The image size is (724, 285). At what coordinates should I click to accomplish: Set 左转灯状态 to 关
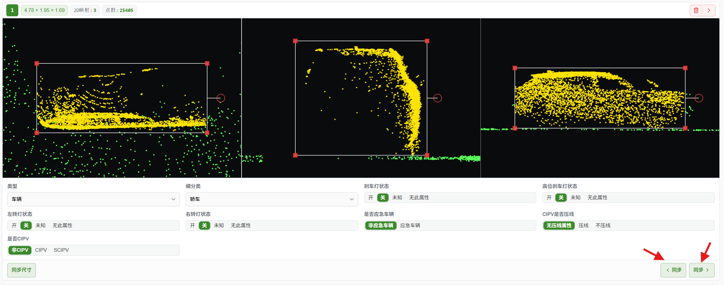(26, 226)
